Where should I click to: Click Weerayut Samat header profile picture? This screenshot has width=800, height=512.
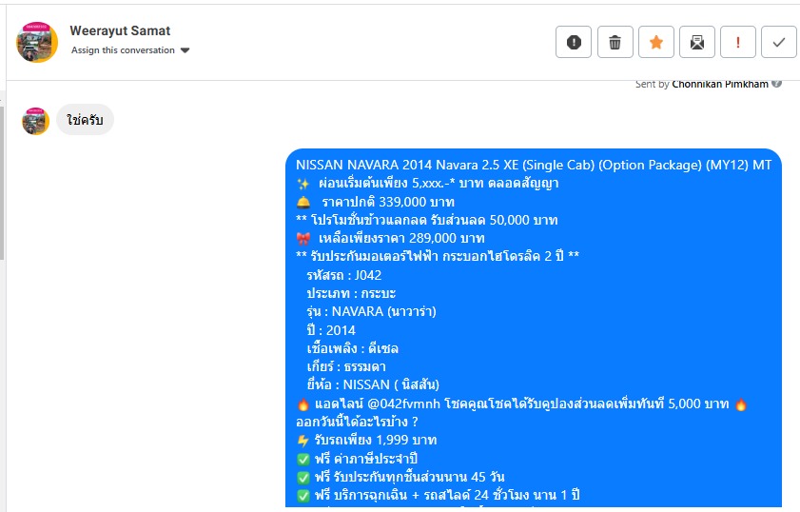[x=37, y=42]
